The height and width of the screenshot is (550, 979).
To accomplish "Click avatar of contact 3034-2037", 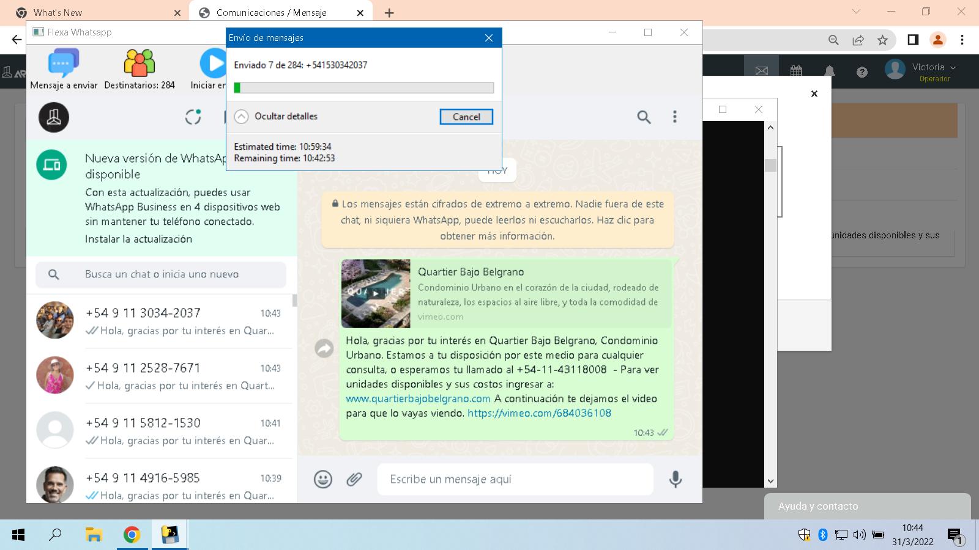I will pyautogui.click(x=55, y=320).
